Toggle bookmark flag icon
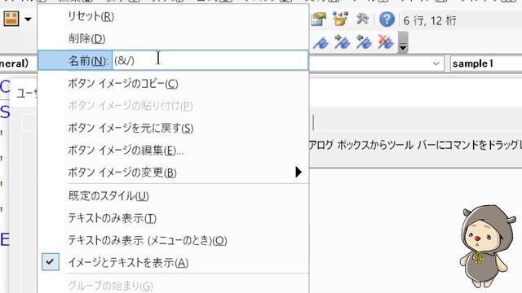 321,42
